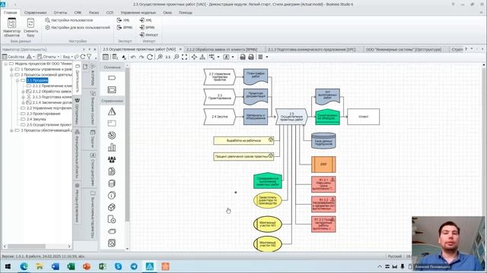Open Настройки пользователя
This screenshot has height=273, width=487.
[69, 20]
